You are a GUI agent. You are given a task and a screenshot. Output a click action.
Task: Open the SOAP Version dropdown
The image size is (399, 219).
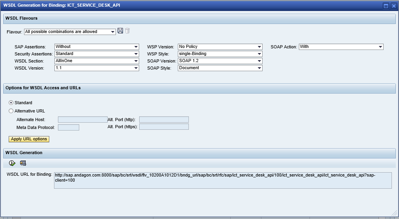[259, 61]
